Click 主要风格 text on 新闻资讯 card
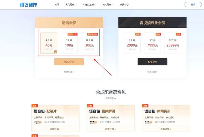This screenshot has width=204, height=137. click(159, 118)
